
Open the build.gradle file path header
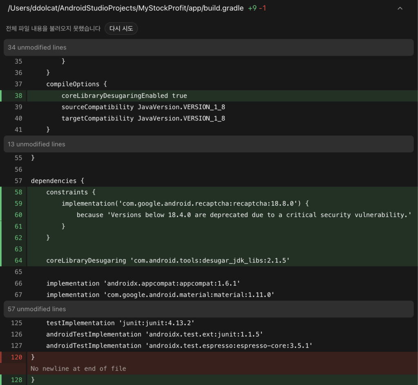(x=126, y=8)
